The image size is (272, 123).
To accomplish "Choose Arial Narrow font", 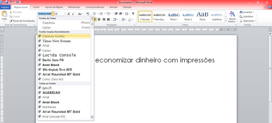I will [x=64, y=107].
